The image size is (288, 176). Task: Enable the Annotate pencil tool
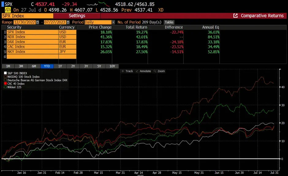pos(143,71)
